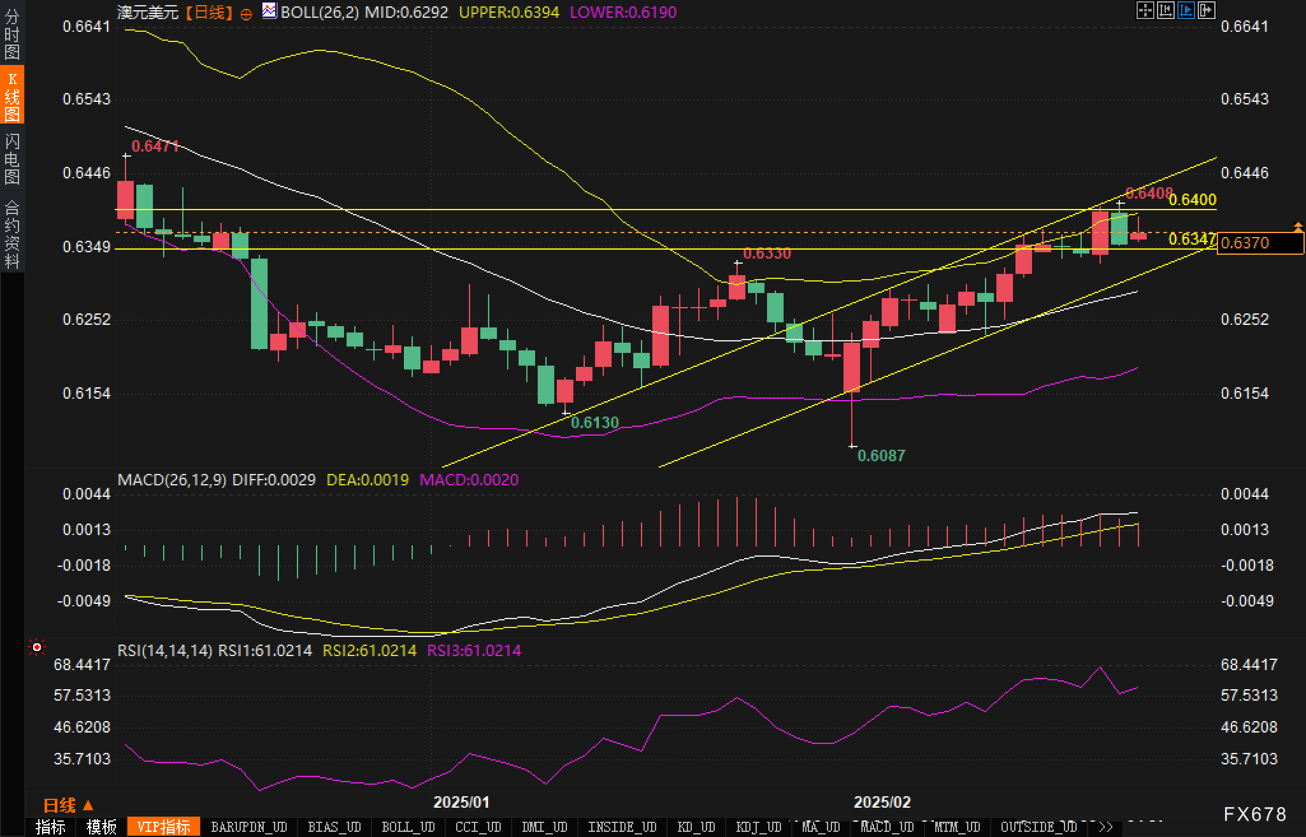Click the rightmost chart-shift arrow icon
Viewport: 1306px width, 837px height.
click(1206, 10)
